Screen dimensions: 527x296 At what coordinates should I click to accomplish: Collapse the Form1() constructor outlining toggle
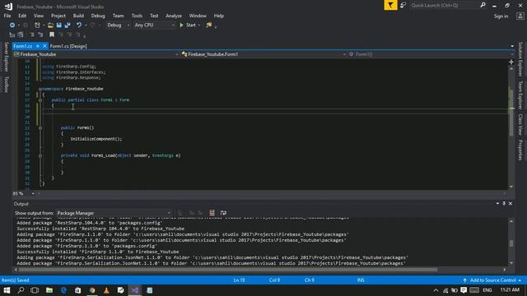pos(40,128)
